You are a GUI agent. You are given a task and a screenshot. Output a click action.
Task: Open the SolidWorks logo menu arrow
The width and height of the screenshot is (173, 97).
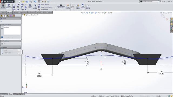pyautogui.click(x=15, y=2)
